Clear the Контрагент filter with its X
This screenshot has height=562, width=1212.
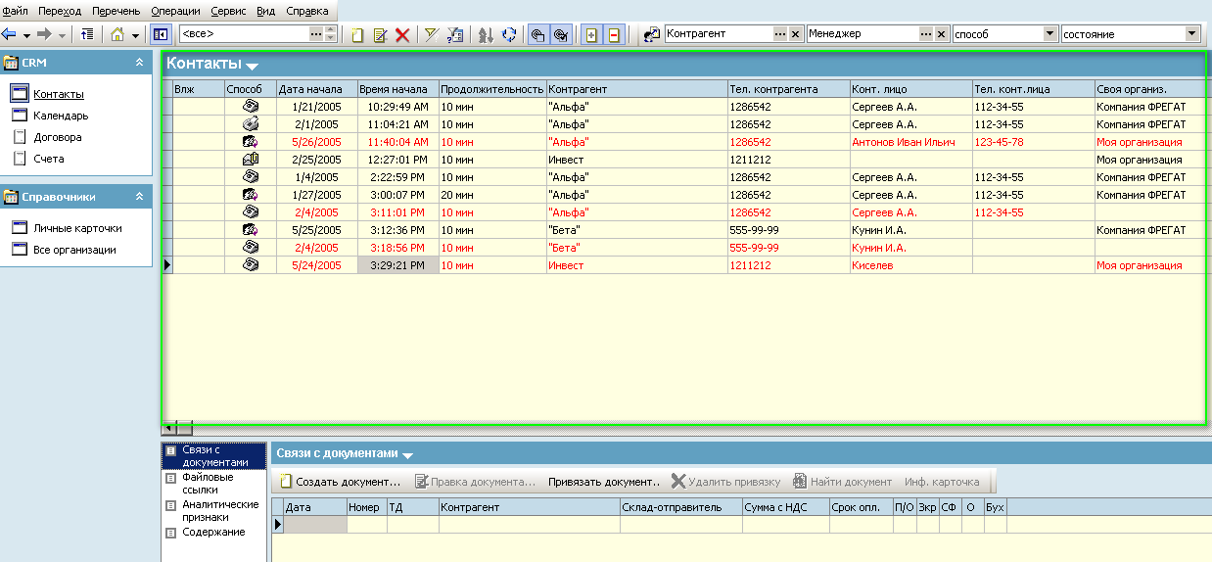coord(795,33)
